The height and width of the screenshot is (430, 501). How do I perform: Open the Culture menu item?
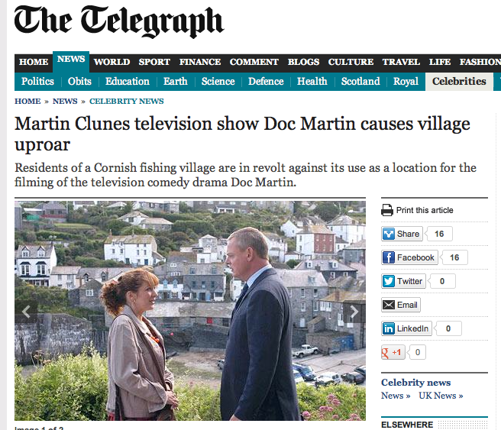351,62
